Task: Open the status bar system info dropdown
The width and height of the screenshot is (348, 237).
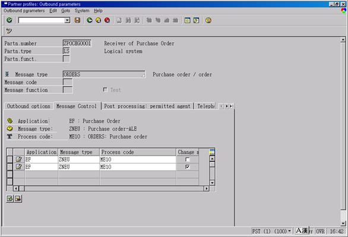Action: [289, 231]
